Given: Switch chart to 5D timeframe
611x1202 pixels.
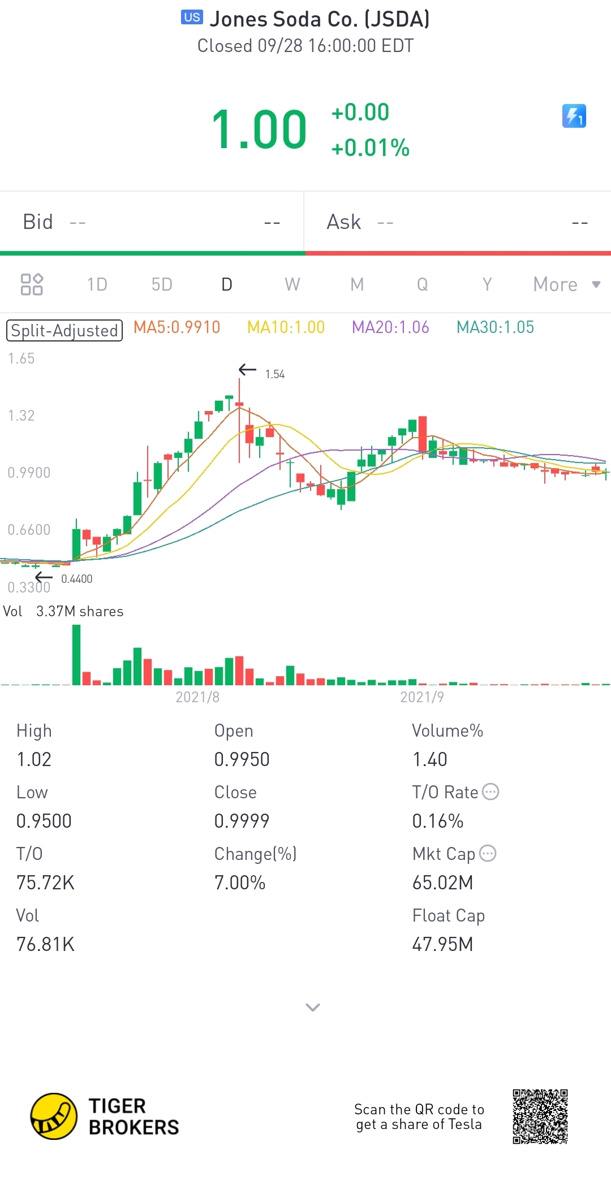Looking at the screenshot, I should (x=162, y=284).
